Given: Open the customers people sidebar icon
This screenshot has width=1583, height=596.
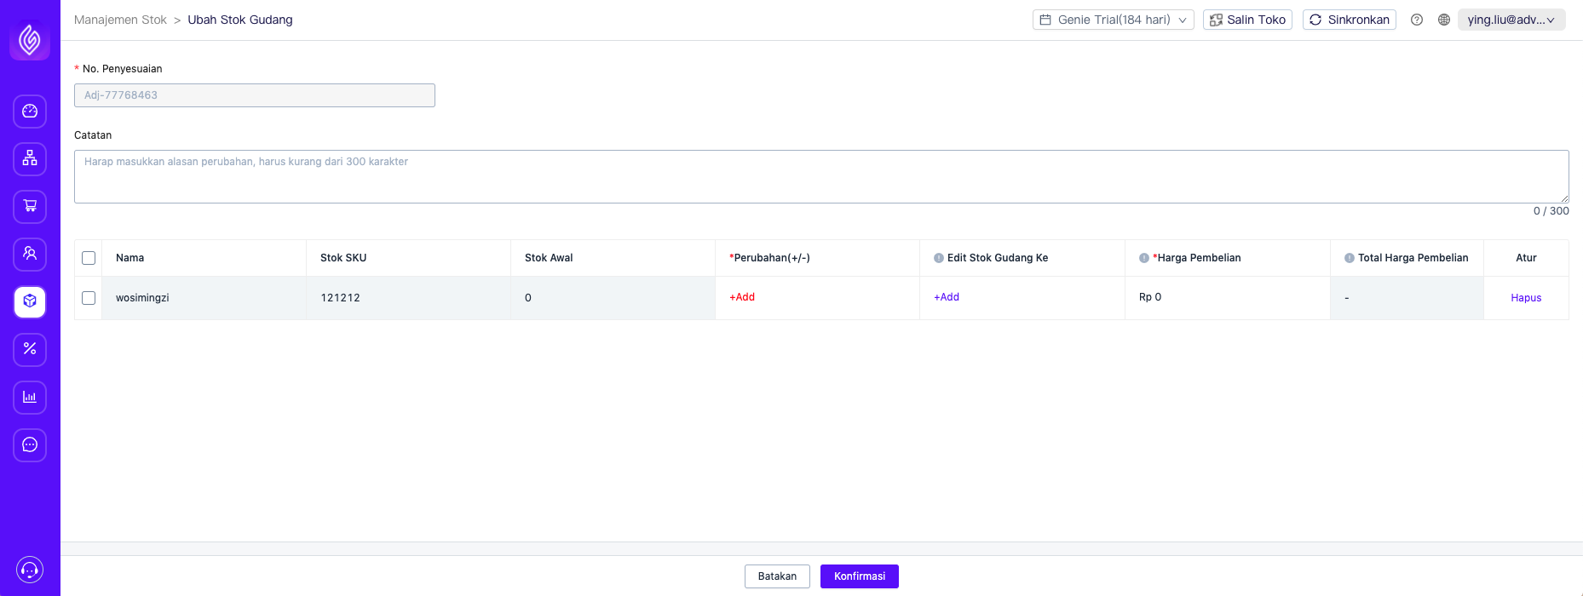Looking at the screenshot, I should pos(30,254).
